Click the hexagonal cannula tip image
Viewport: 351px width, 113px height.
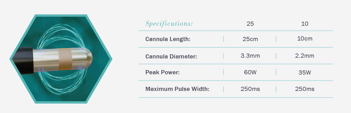[61, 59]
